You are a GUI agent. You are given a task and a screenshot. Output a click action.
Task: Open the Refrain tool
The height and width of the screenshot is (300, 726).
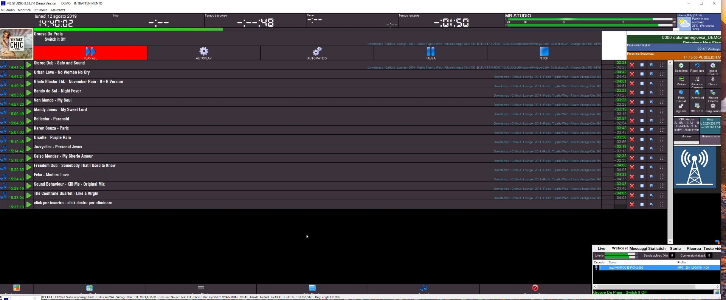681,80
